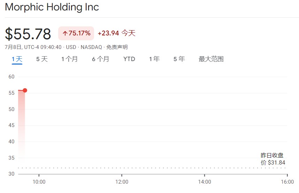
Task: Click the up arrow in the percentage badge
Action: 65,33
